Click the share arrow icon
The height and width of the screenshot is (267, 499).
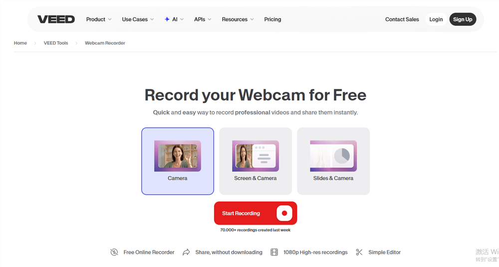tap(186, 253)
